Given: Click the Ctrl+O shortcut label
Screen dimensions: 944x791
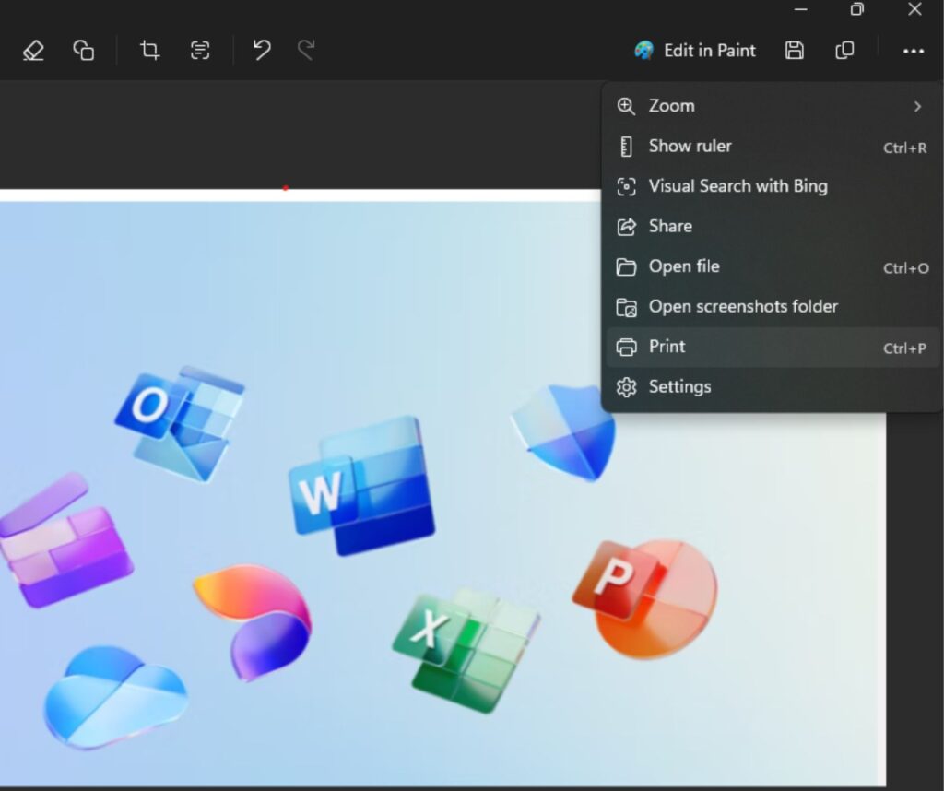Looking at the screenshot, I should click(x=905, y=268).
